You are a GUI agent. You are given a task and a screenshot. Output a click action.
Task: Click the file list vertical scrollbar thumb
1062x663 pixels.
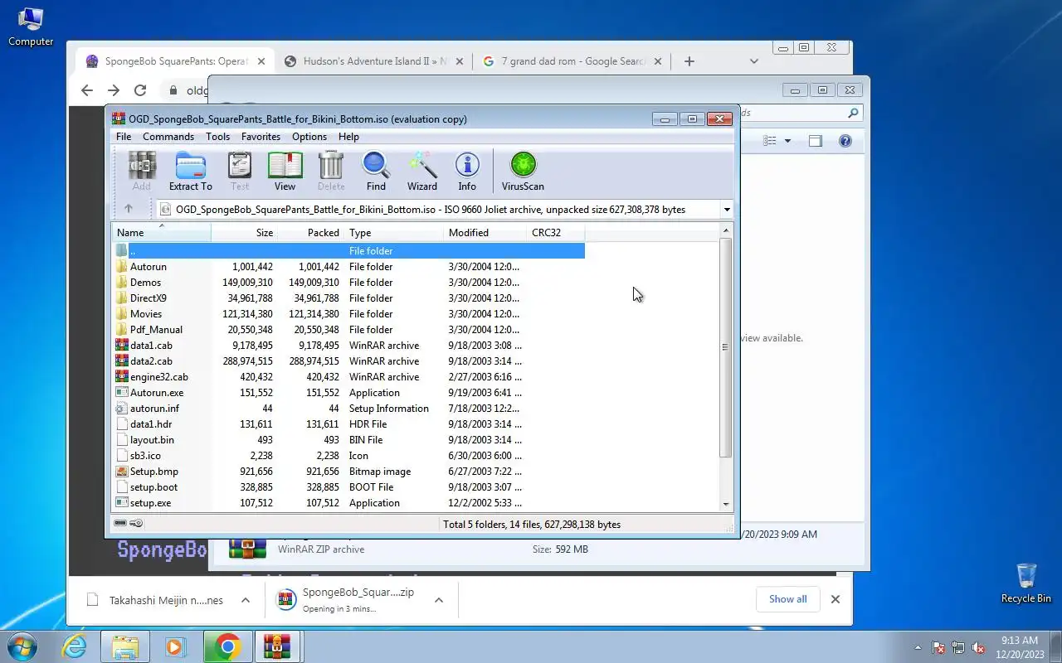click(726, 347)
